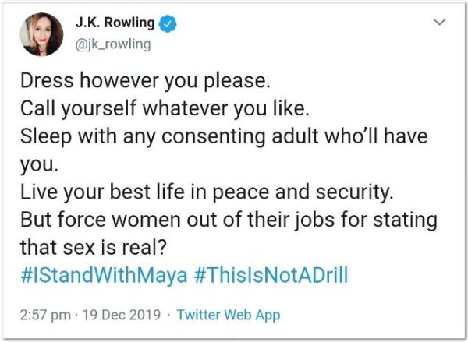The width and height of the screenshot is (468, 342).
Task: Open the J.K. Rowling display name link
Action: point(115,23)
